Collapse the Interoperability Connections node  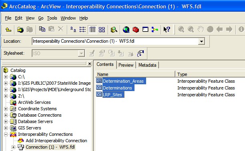[6, 134]
